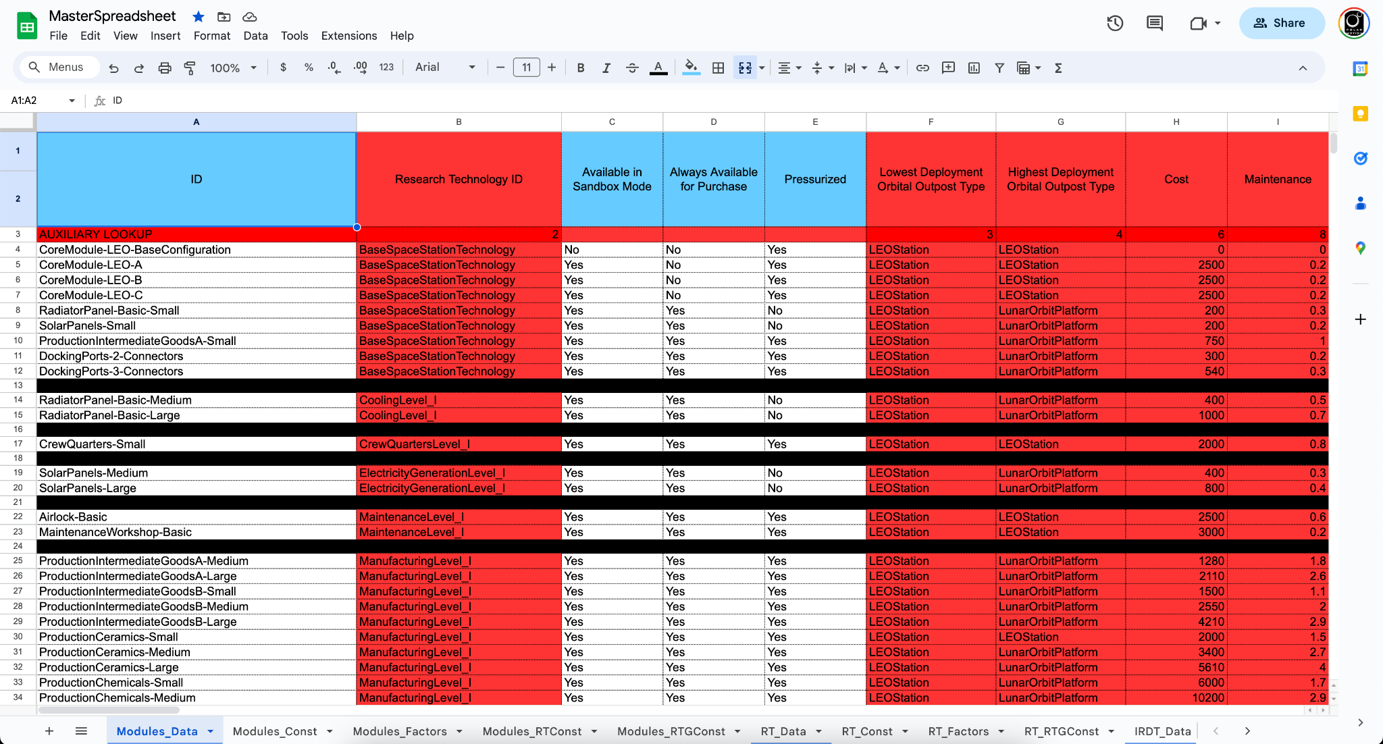Open the fill color picker
The image size is (1383, 744).
[691, 68]
